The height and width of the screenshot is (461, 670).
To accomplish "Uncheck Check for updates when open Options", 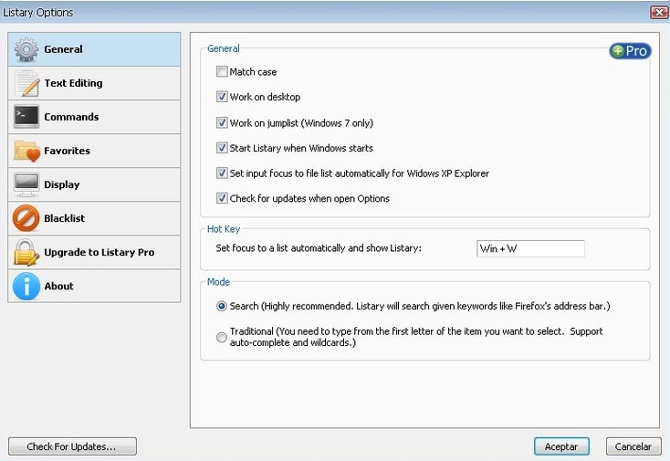I will point(222,198).
